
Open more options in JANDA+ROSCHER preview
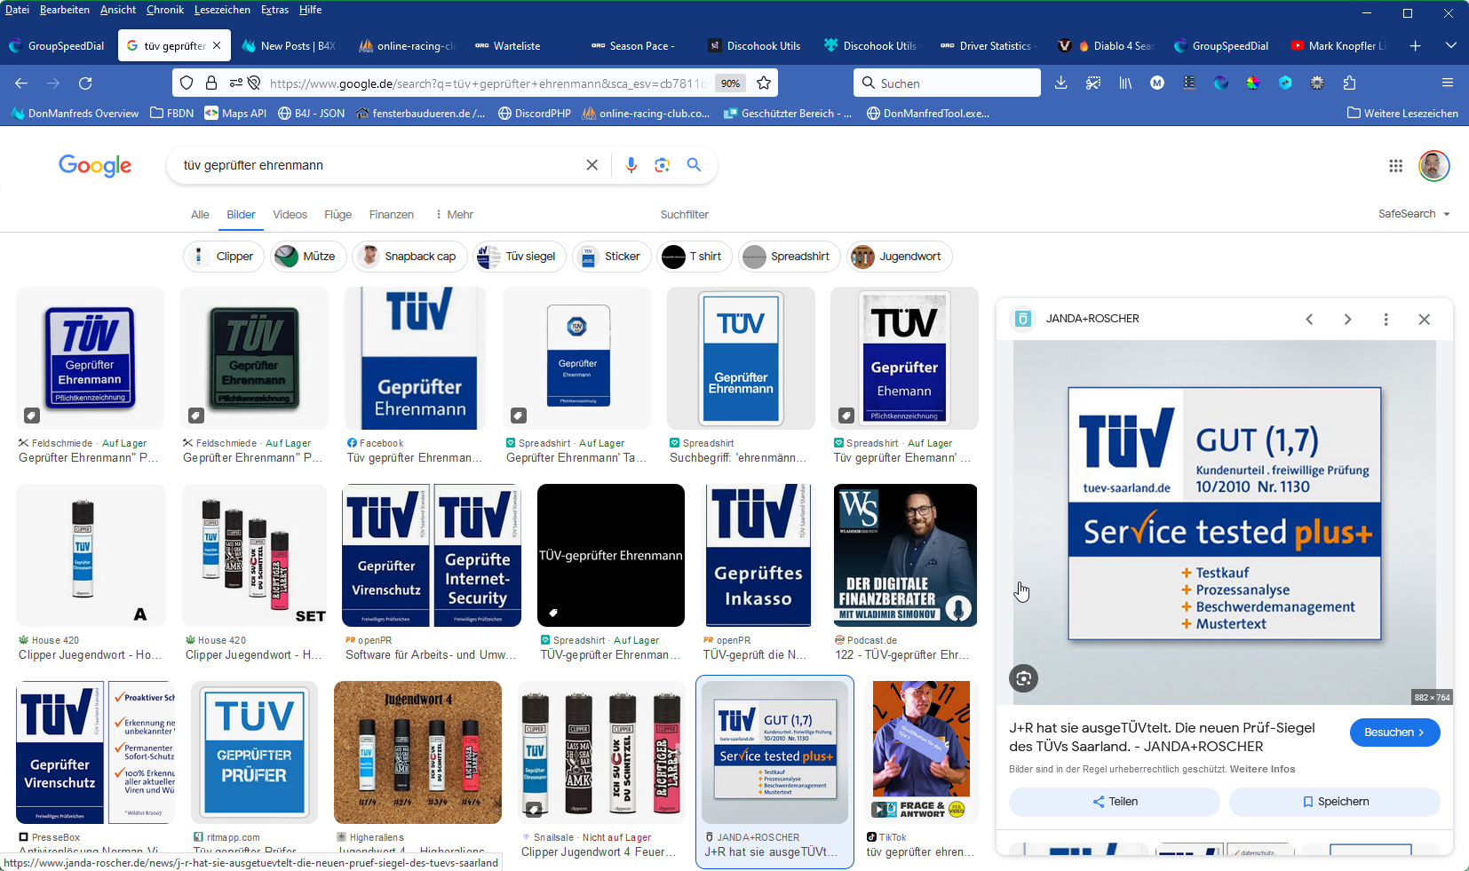click(1386, 320)
